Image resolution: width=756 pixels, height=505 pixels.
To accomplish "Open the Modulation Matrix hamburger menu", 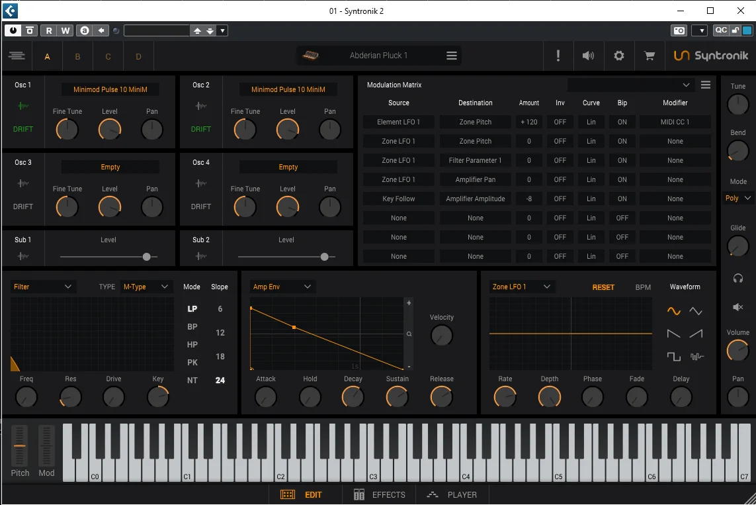I will (705, 85).
